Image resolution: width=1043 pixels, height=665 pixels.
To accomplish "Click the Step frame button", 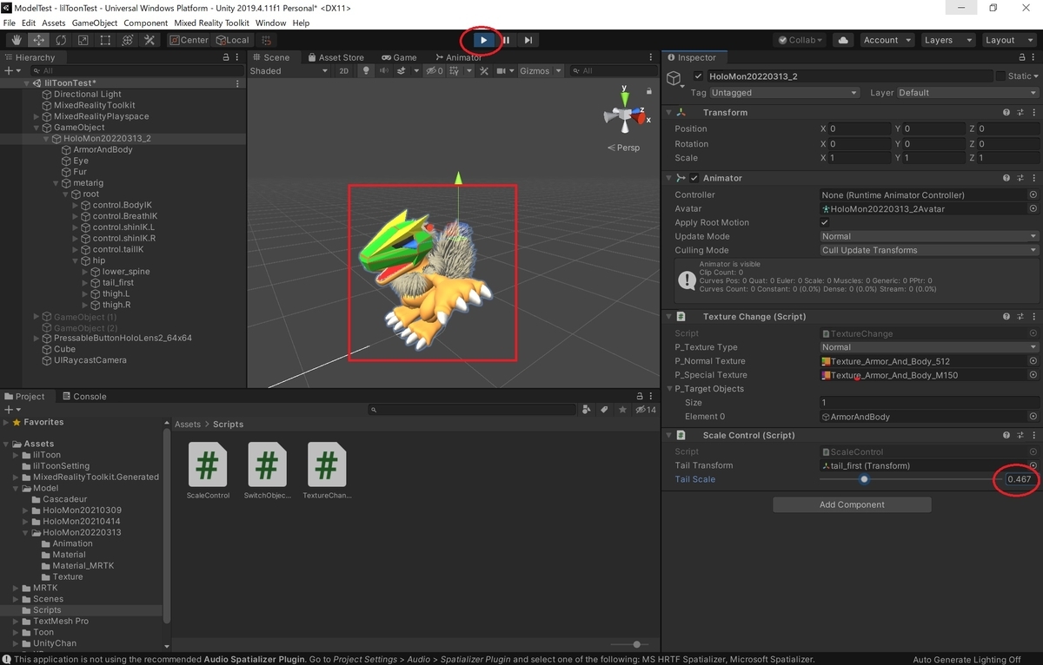I will click(528, 40).
